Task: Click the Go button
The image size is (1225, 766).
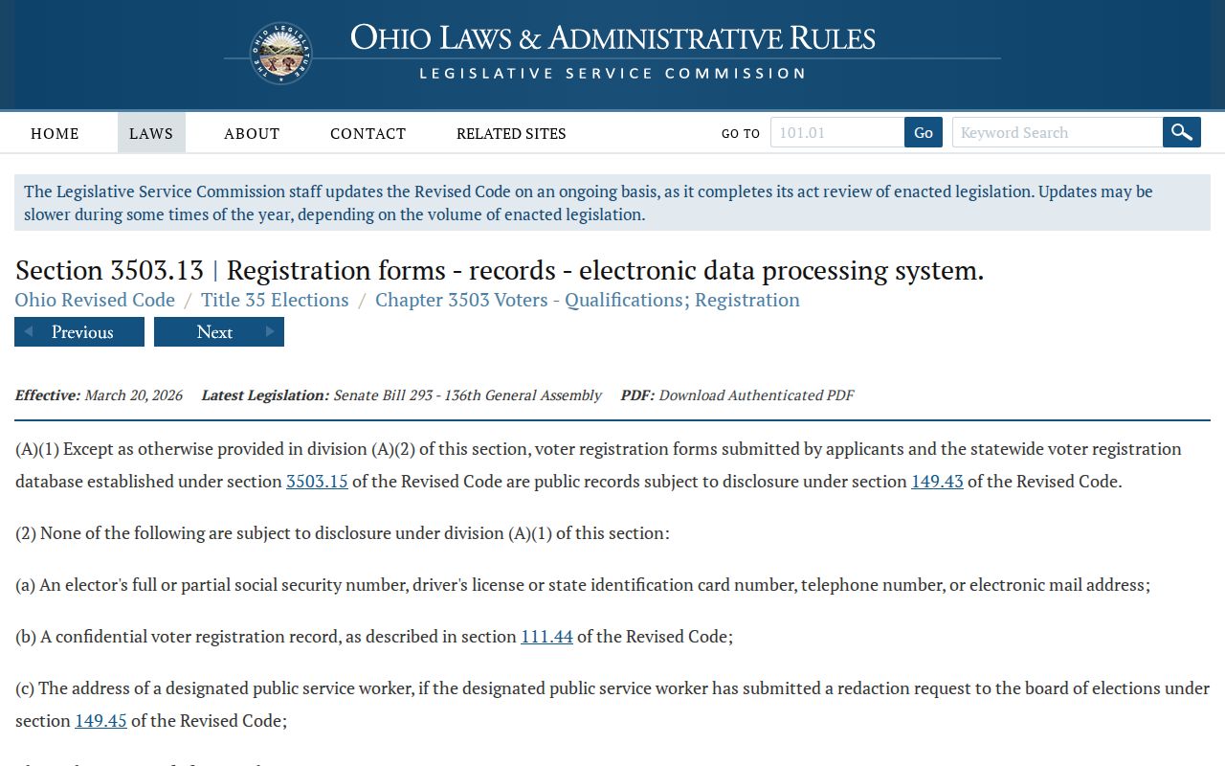Action: pos(924,132)
